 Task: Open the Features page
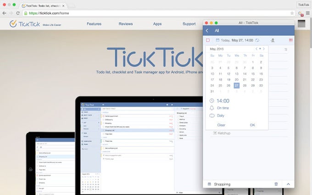pos(94,24)
